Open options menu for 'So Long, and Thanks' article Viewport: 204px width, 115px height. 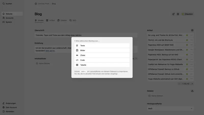[x=192, y=35]
